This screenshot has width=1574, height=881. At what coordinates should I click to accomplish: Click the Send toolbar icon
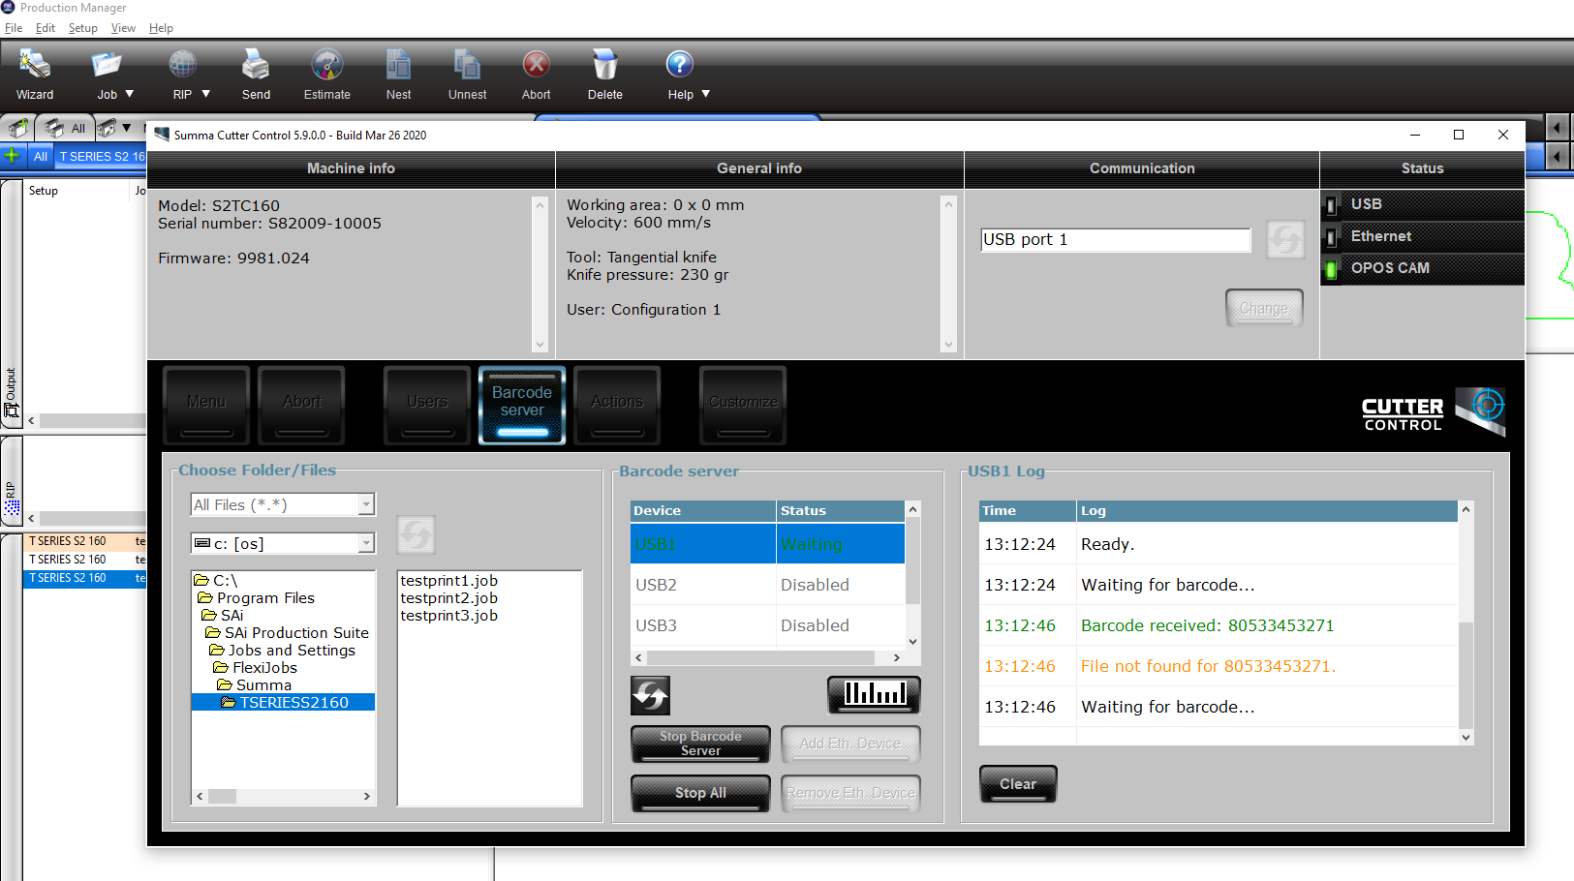click(256, 66)
